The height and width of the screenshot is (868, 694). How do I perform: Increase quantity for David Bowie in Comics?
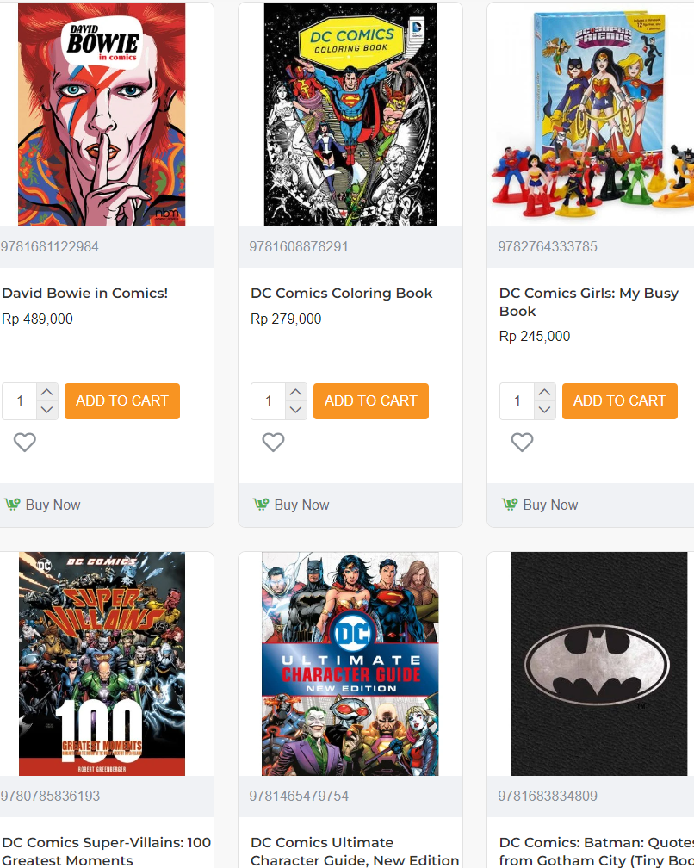tap(47, 392)
